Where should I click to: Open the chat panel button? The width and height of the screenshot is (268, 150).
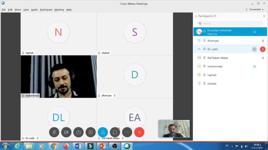pyautogui.click(x=115, y=132)
